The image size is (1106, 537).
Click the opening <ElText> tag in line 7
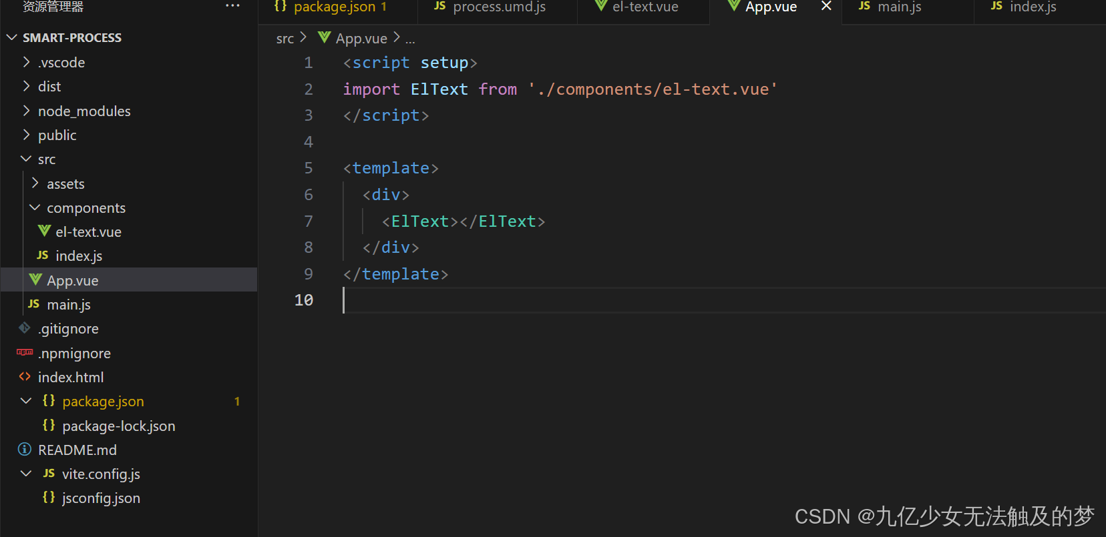pyautogui.click(x=420, y=221)
